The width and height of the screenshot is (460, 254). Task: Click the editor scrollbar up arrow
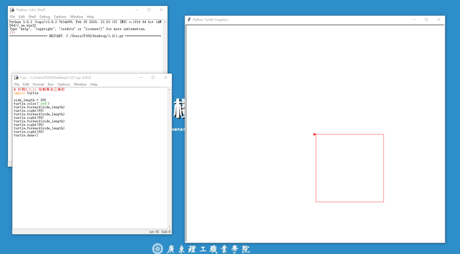[x=169, y=90]
